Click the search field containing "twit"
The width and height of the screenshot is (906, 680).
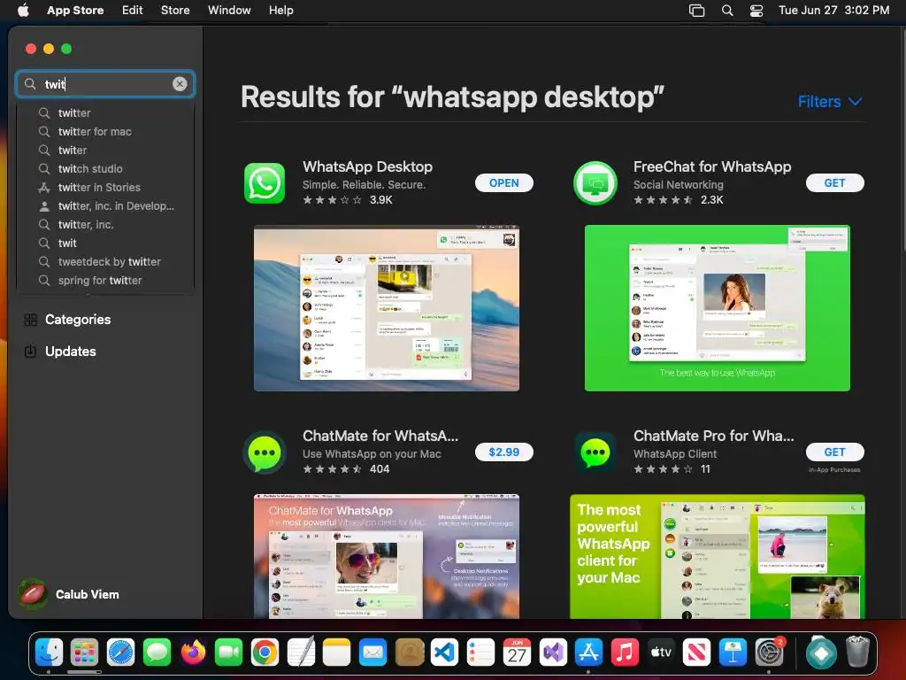105,84
